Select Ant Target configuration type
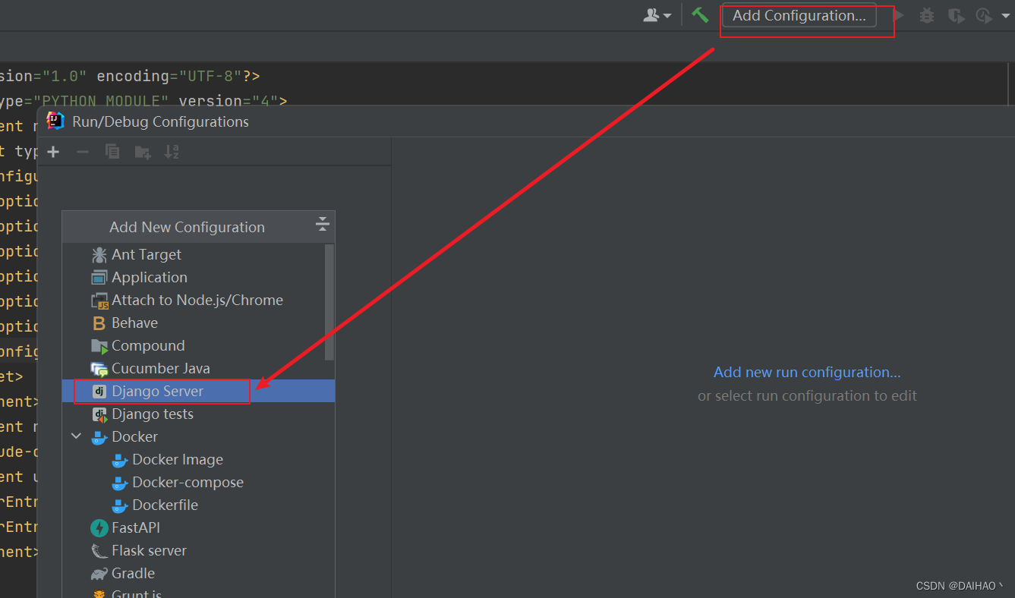The width and height of the screenshot is (1015, 598). click(x=198, y=254)
